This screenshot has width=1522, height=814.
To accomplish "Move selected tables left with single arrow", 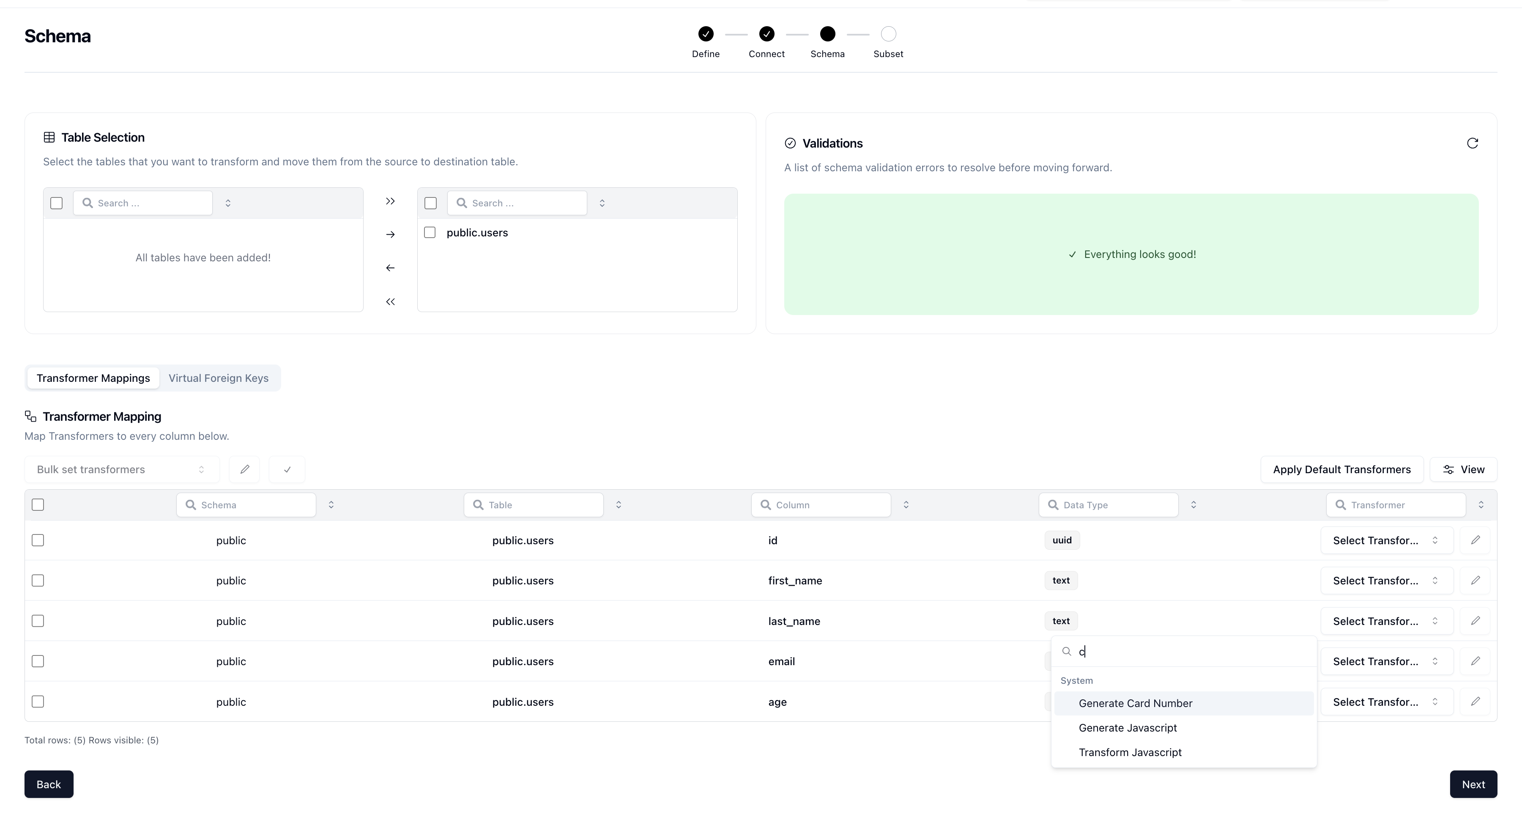I will pos(390,268).
